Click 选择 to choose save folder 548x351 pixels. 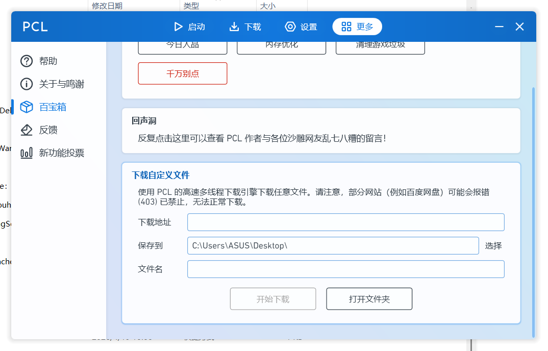pyautogui.click(x=493, y=246)
